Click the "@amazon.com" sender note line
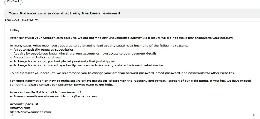Screen dimensions: 260x119 click(54, 96)
